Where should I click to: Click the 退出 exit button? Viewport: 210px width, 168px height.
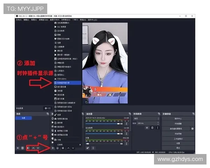pos(178,148)
